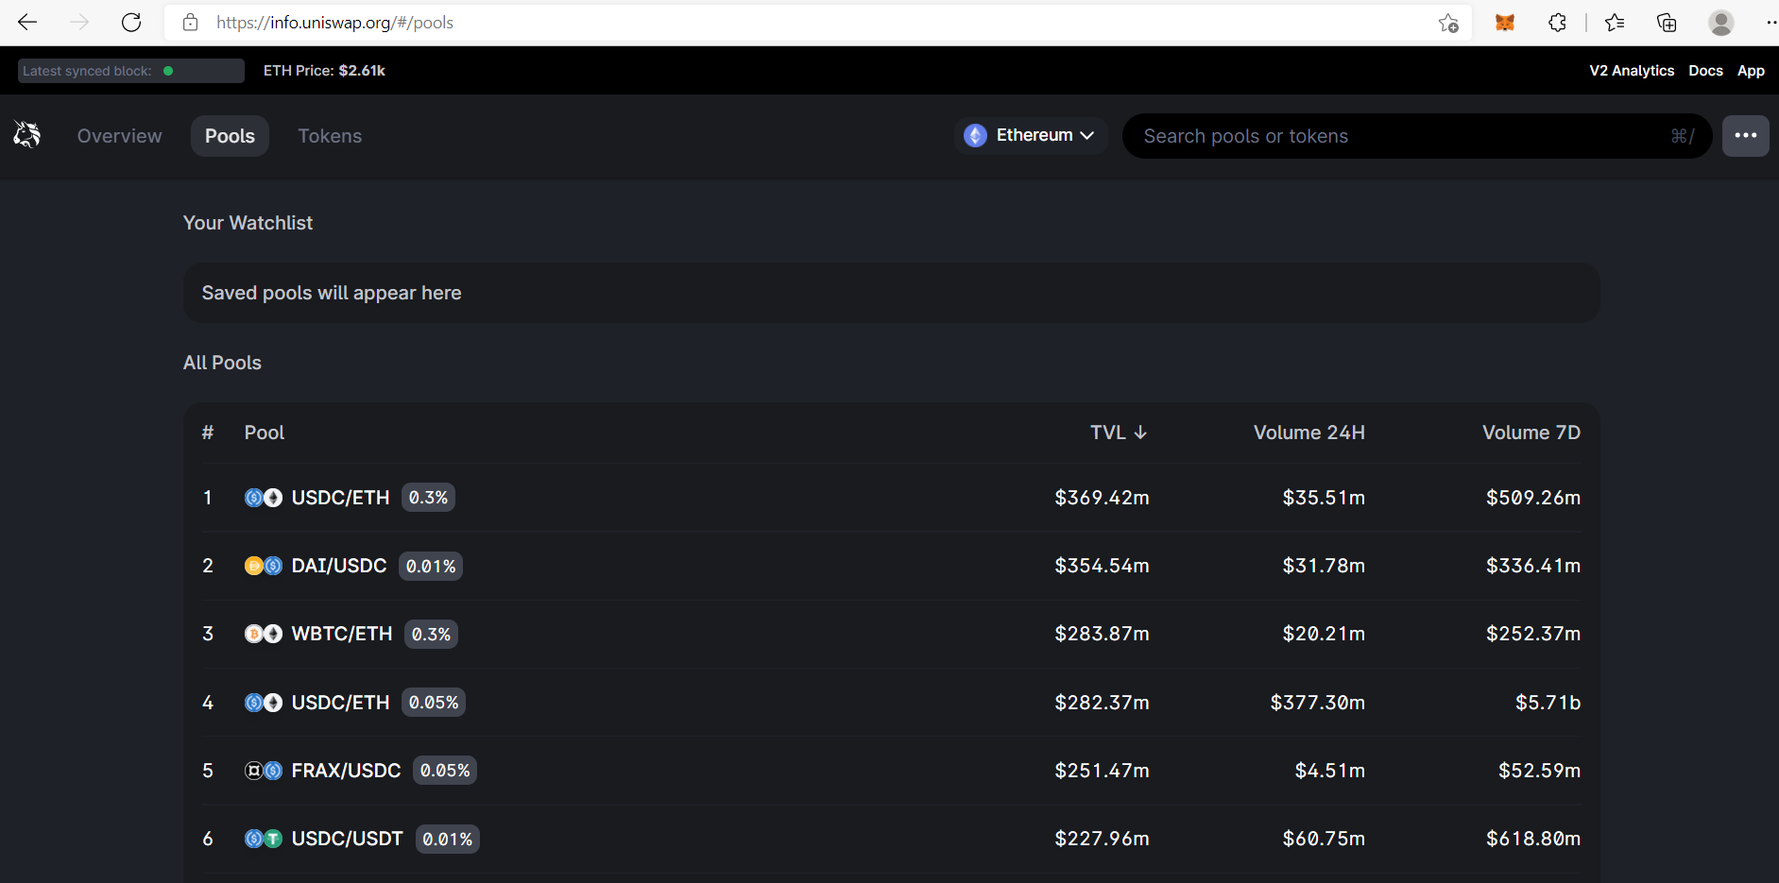Open the WBTC/ETH 0.3% pool row
The image size is (1779, 883).
click(x=891, y=634)
